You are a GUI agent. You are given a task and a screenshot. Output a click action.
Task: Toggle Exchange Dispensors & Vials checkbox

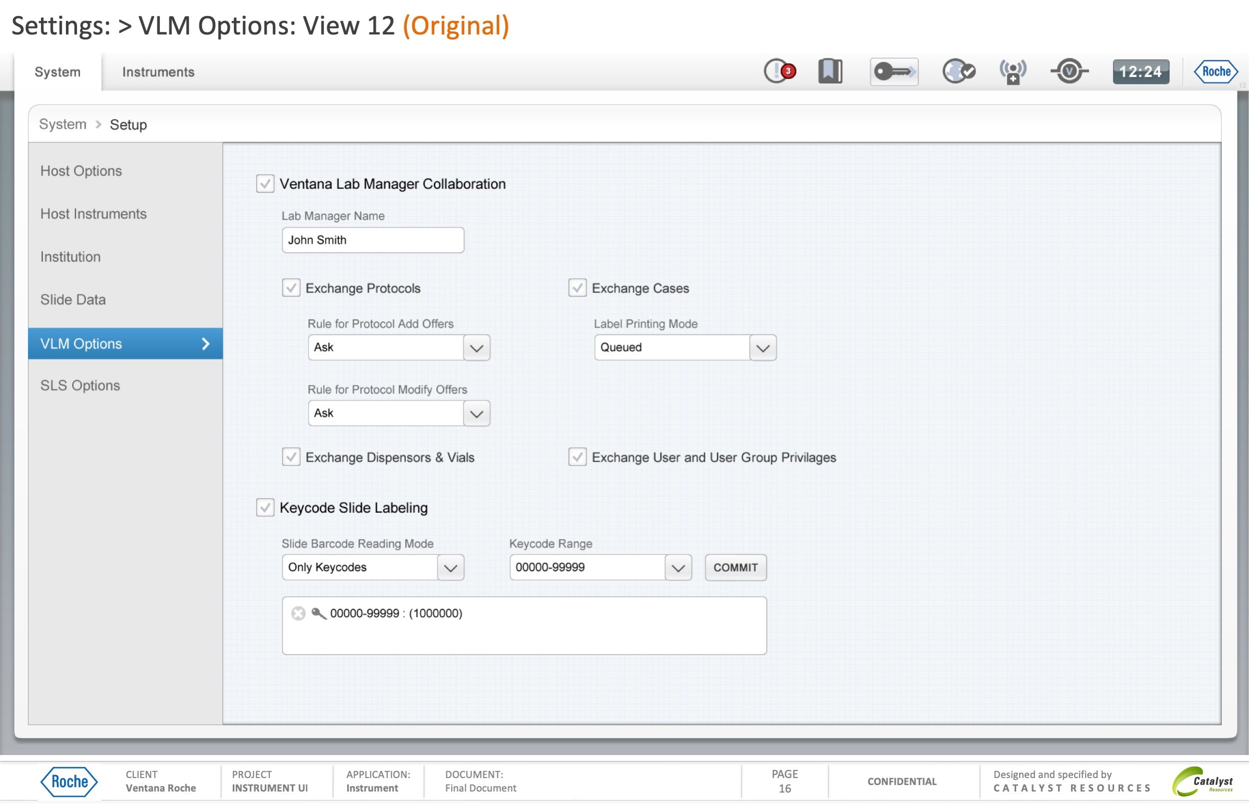point(291,457)
